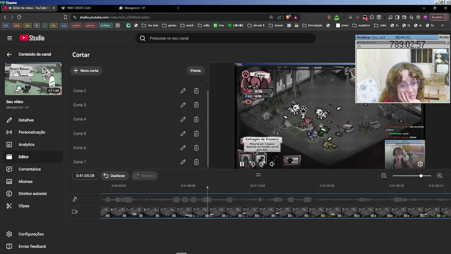Open Configurações in the sidebar

pos(33,234)
